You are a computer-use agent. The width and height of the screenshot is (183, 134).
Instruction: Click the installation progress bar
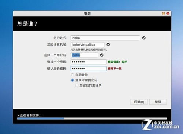click(92, 119)
